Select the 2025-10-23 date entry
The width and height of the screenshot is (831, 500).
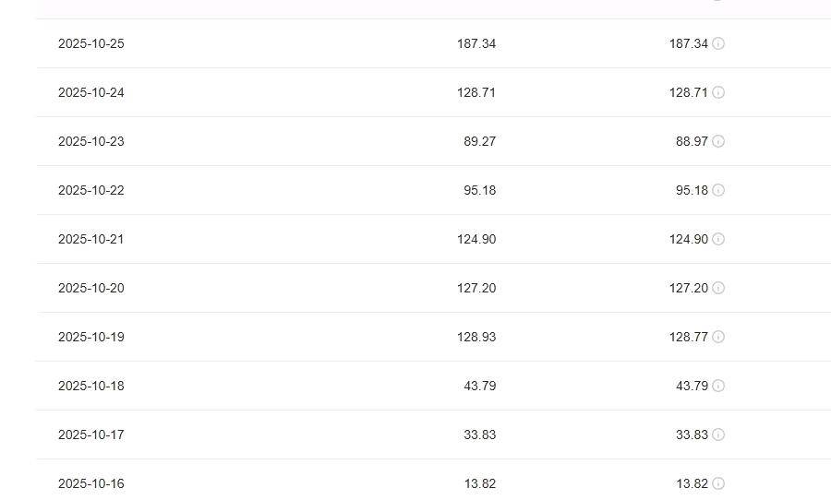[90, 141]
